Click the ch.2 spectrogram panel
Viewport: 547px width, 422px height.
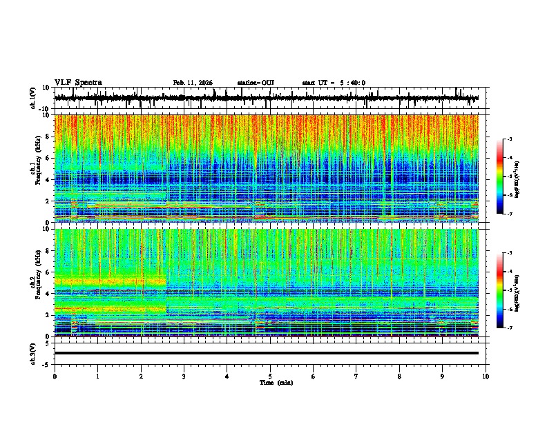click(266, 283)
